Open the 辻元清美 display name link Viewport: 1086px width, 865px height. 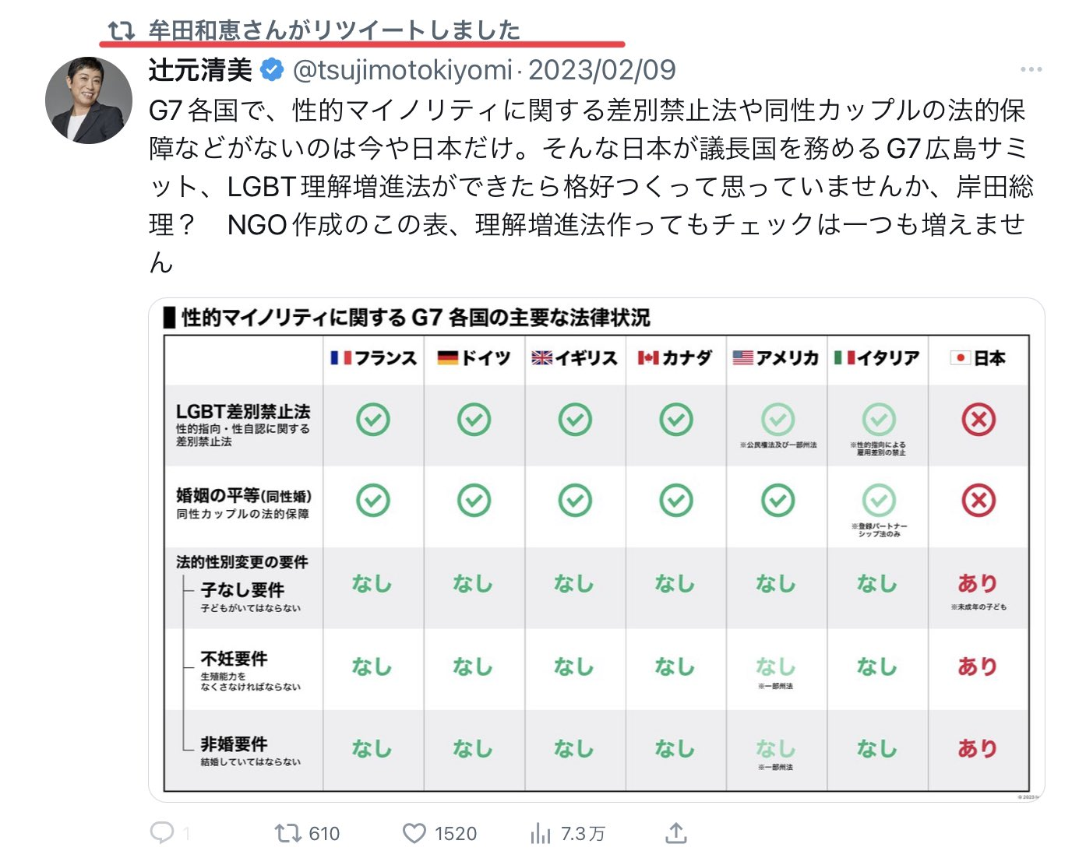(200, 70)
